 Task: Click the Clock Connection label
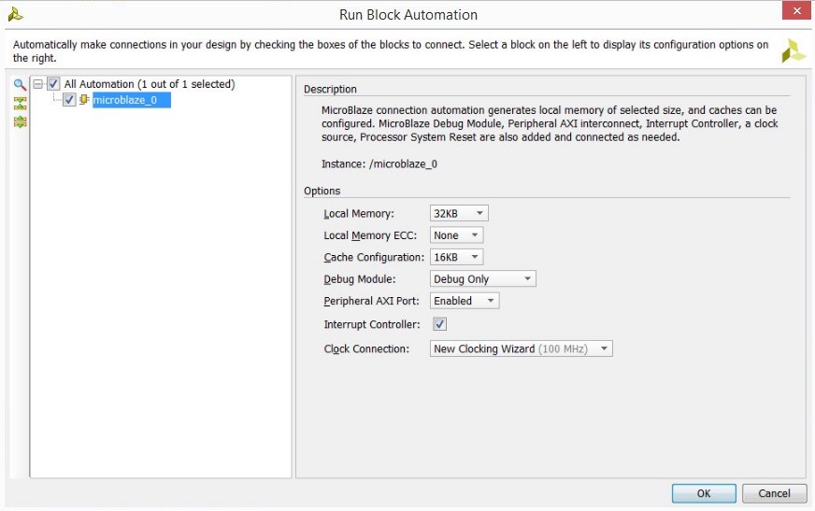point(366,348)
